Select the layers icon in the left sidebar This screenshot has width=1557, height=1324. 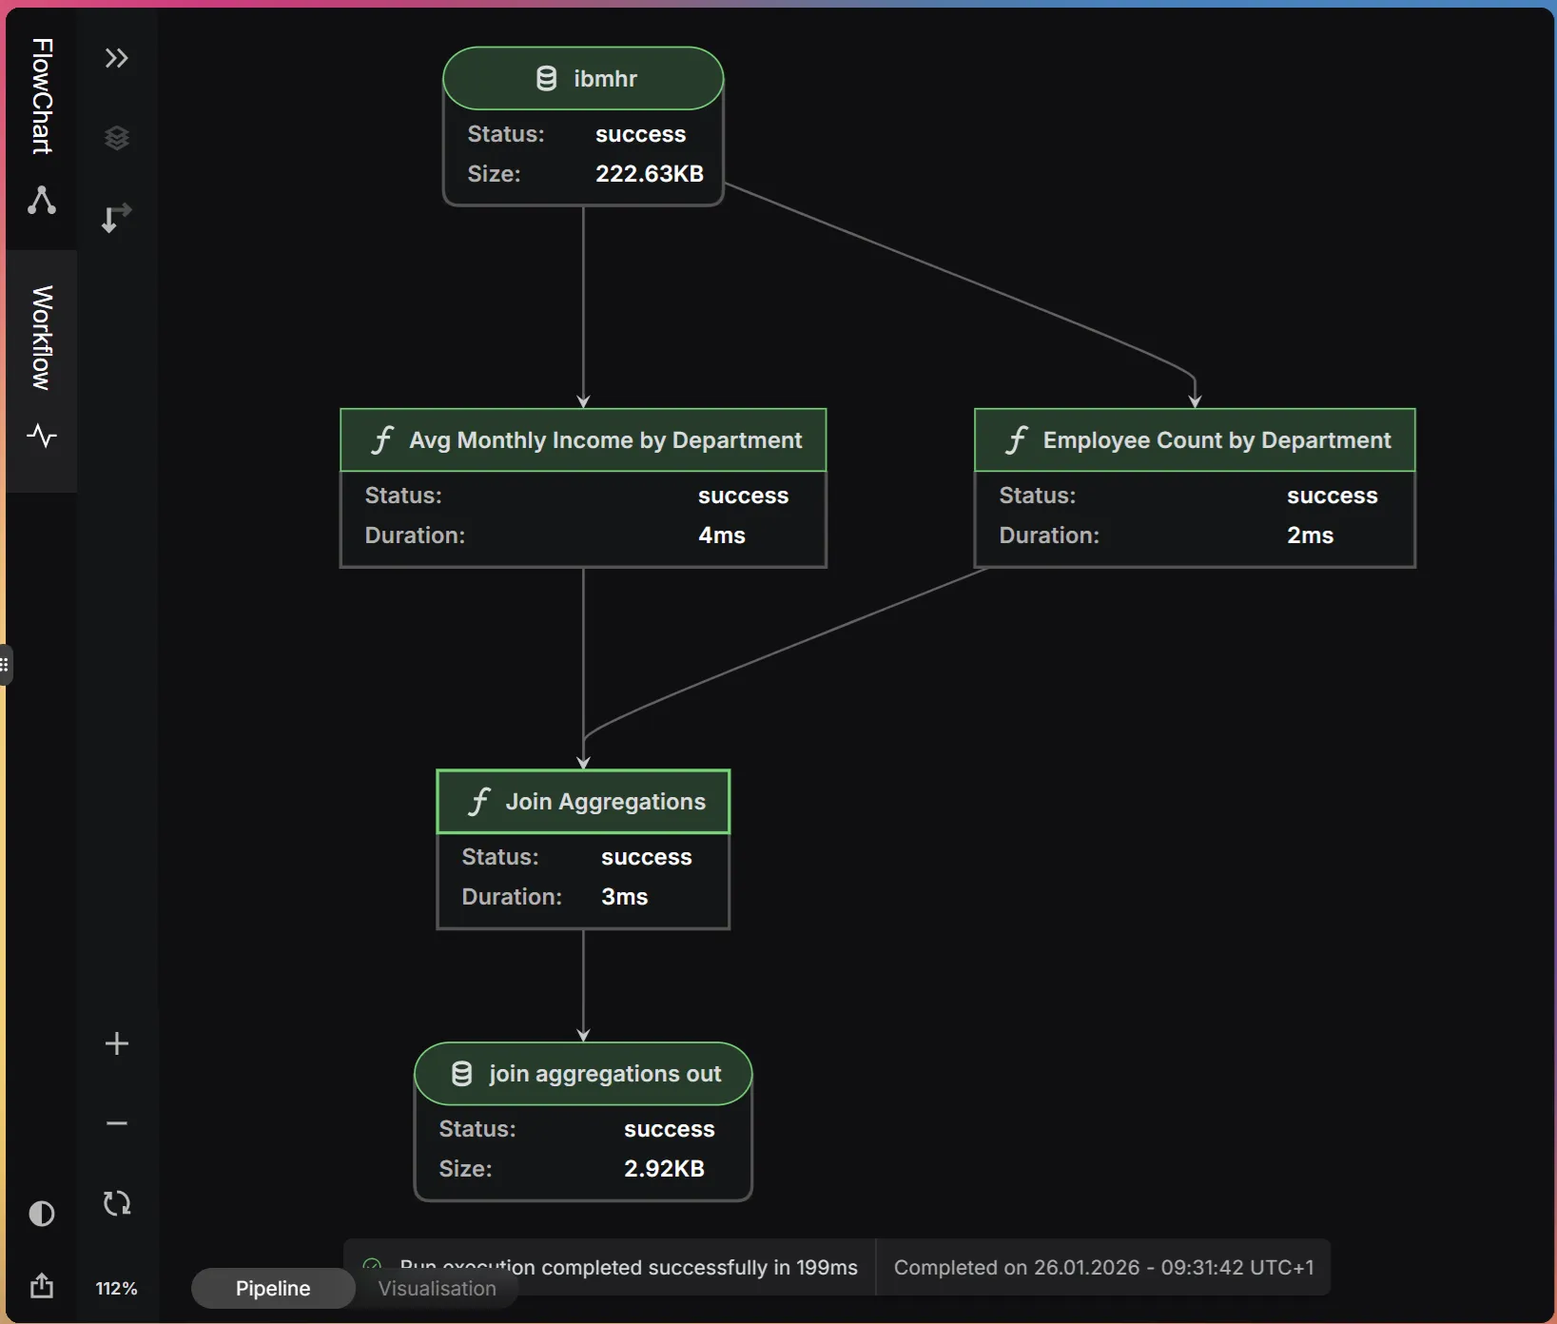(116, 138)
